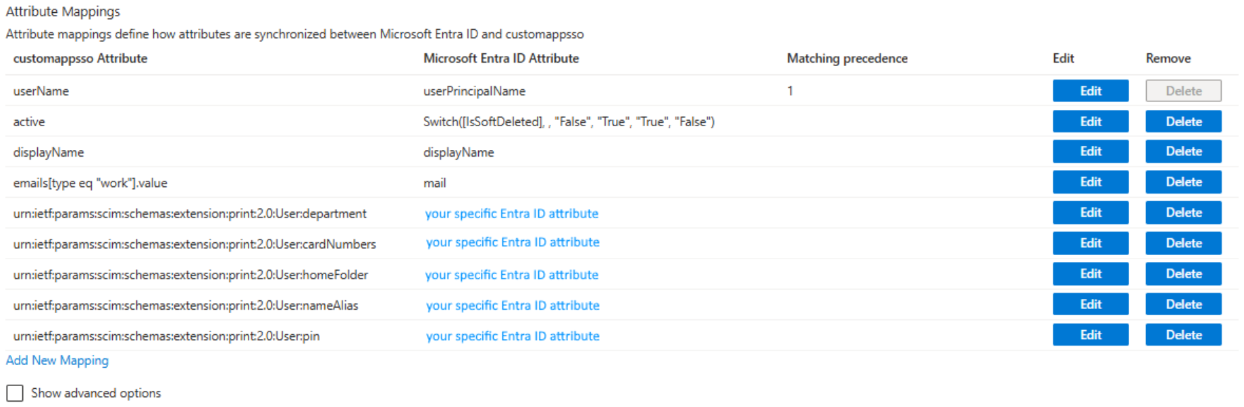1244x407 pixels.
Task: Edit the emails work value mapping
Action: 1090,182
